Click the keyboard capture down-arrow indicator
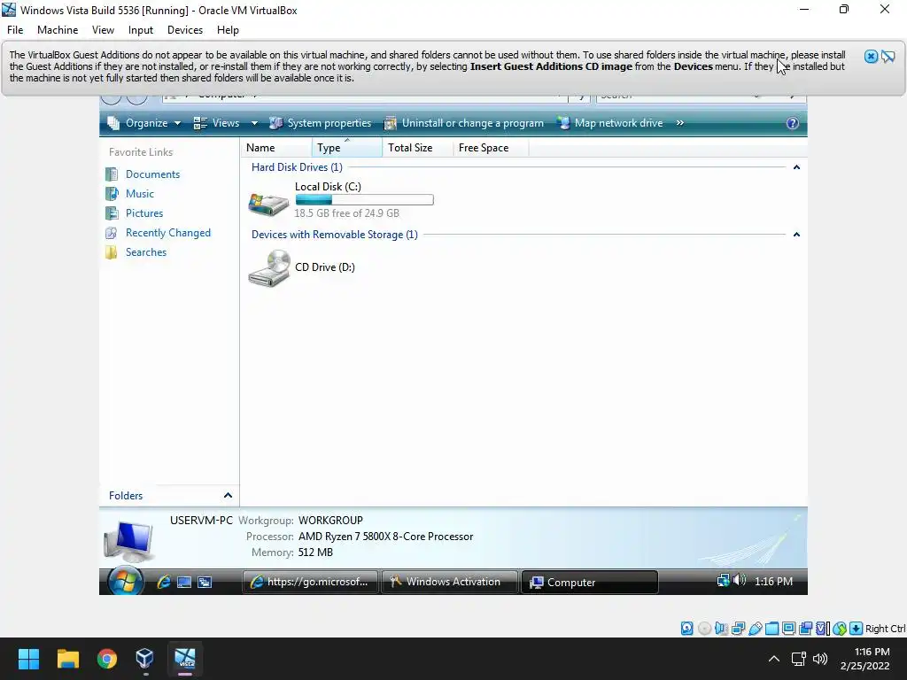 [857, 629]
